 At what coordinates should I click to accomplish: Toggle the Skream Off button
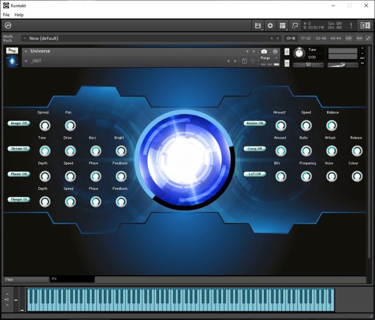[x=19, y=149]
